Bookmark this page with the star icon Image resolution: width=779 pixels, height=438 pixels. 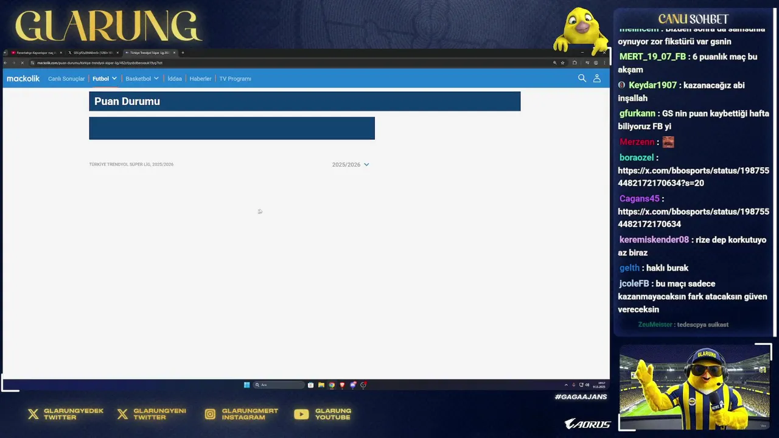[562, 63]
